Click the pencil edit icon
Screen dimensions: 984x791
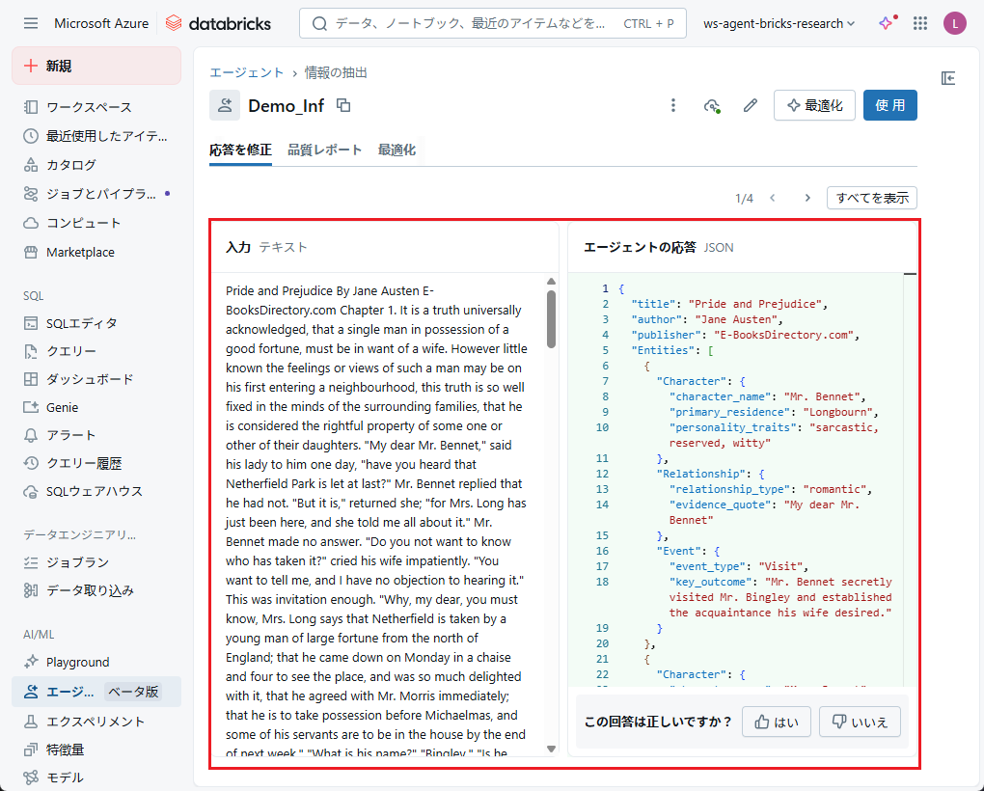pos(750,105)
